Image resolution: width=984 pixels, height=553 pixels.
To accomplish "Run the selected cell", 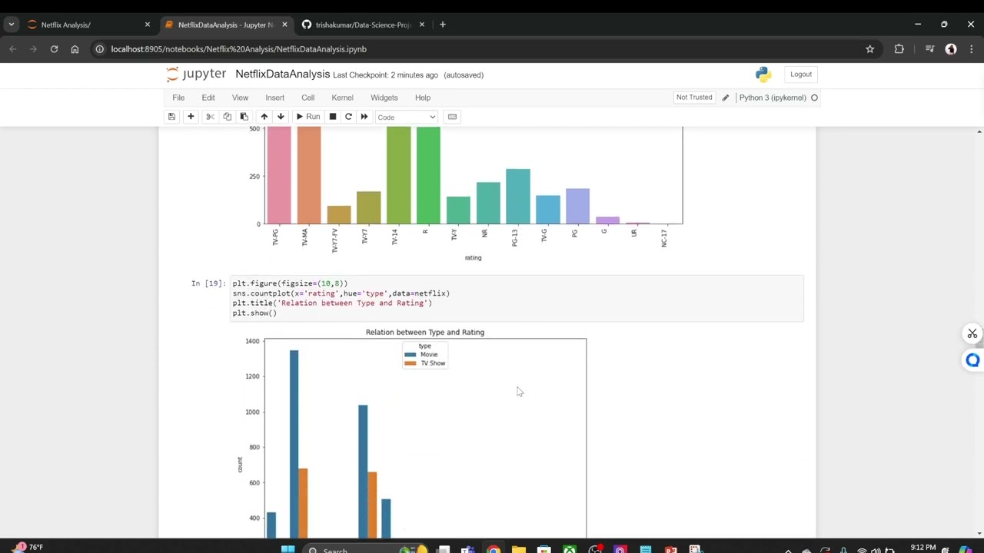I will [308, 117].
